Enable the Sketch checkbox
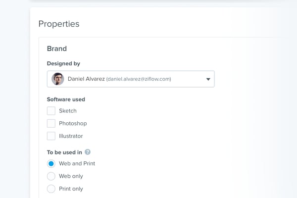297x198 pixels. 51,111
